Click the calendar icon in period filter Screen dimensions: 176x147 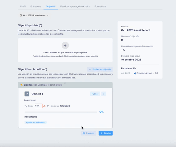pos(21,15)
